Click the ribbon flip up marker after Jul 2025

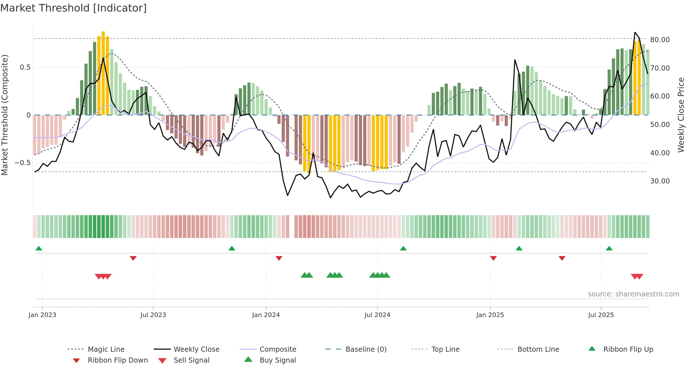(x=609, y=248)
